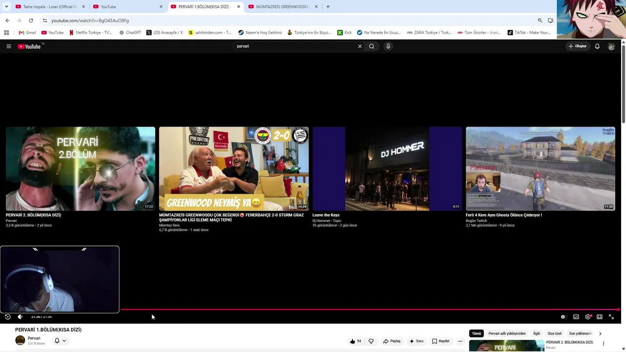626x352 pixels.
Task: Switch to theater mode view
Action: coord(600,317)
